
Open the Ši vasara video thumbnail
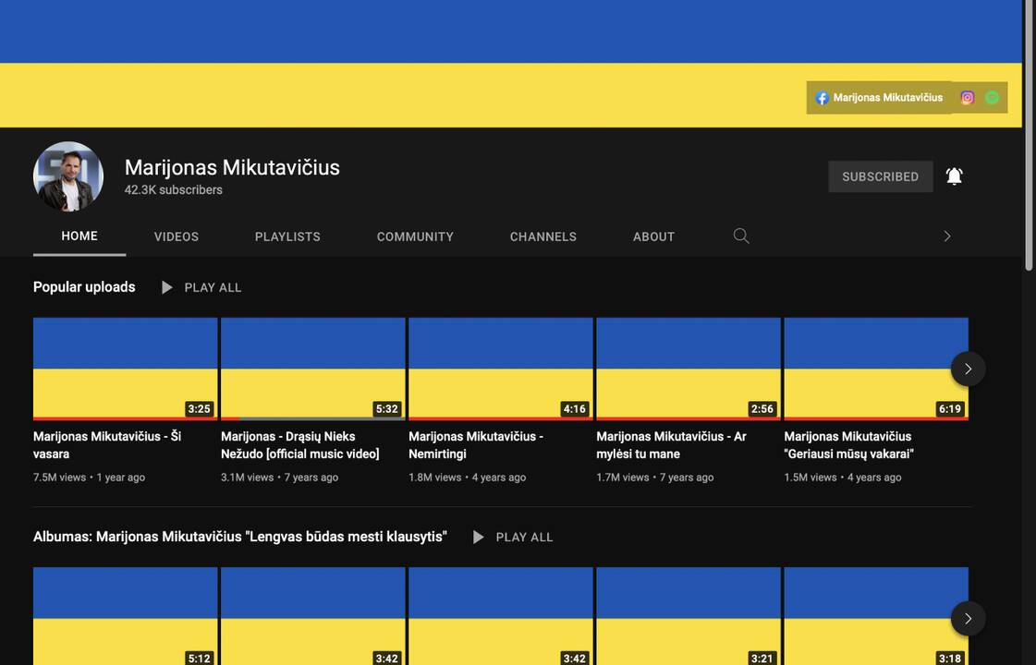(125, 369)
